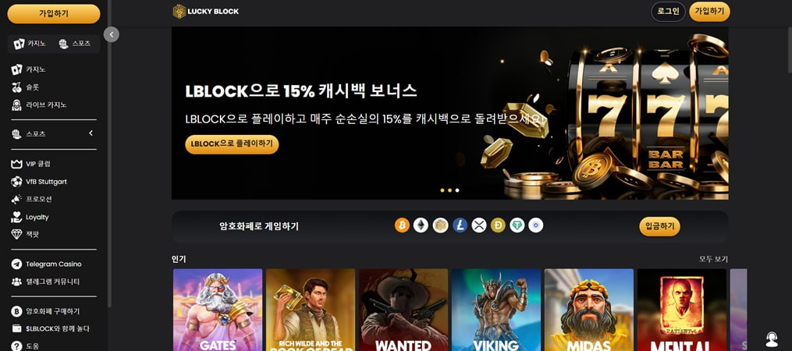Click the Dogecoin coin icon
Image resolution: width=792 pixels, height=351 pixels.
click(498, 225)
